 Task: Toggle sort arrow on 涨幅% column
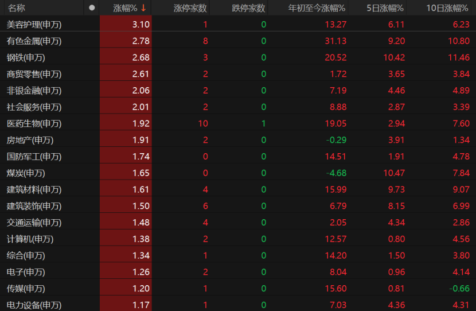pyautogui.click(x=143, y=8)
